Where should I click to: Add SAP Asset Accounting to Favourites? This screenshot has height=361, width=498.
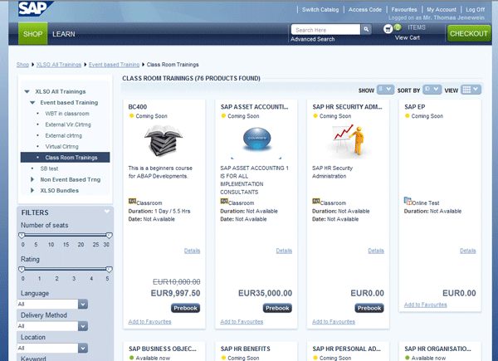coord(242,322)
